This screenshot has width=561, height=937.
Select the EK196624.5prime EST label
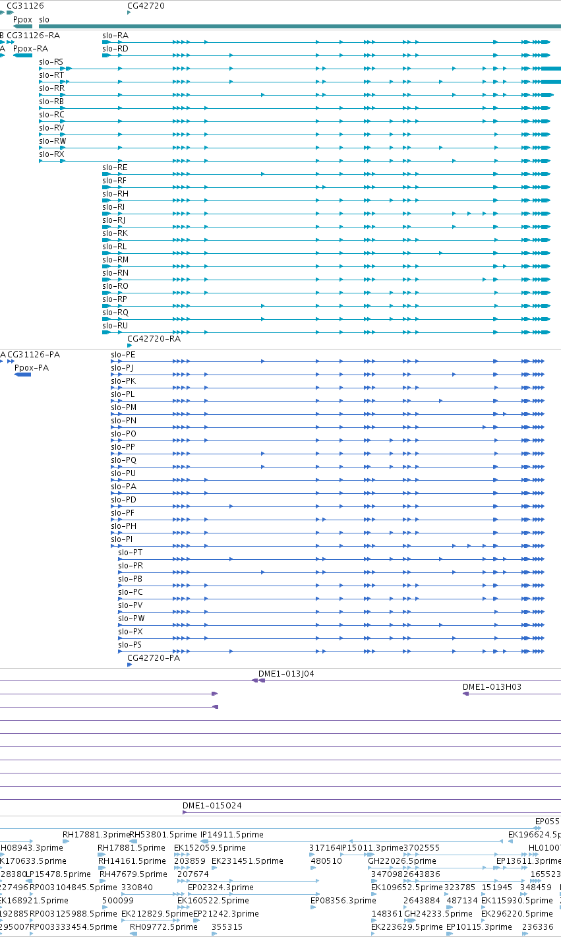(x=535, y=835)
